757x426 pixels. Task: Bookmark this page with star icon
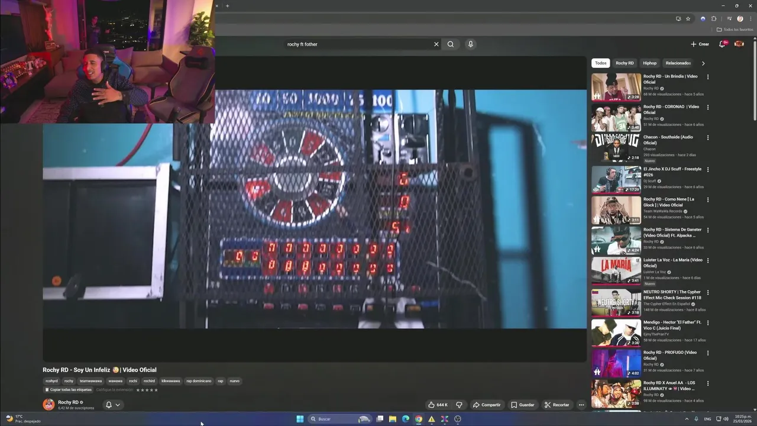tap(688, 19)
